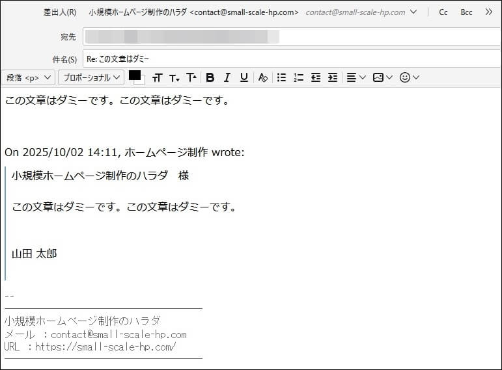Viewport: 502px width, 370px height.
Task: Open the paragraph style dropdown
Action: pos(28,77)
